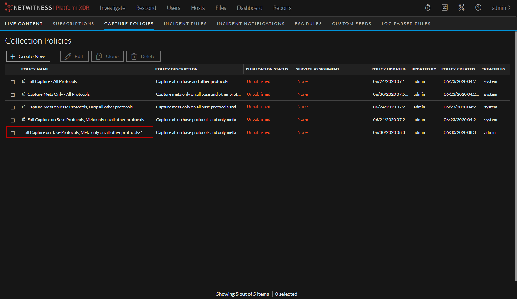Check the Full Capture - All Protocols checkbox
Image resolution: width=517 pixels, height=299 pixels.
(x=12, y=81)
